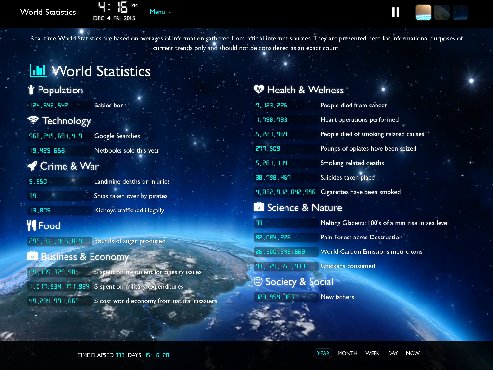Click the Ships taken over by pirates label
This screenshot has height=370, width=493.
pyautogui.click(x=130, y=196)
